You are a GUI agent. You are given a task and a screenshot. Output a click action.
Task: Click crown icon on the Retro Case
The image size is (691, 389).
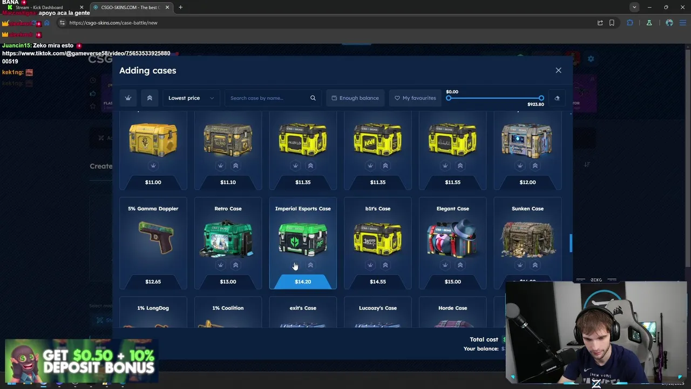pos(220,265)
